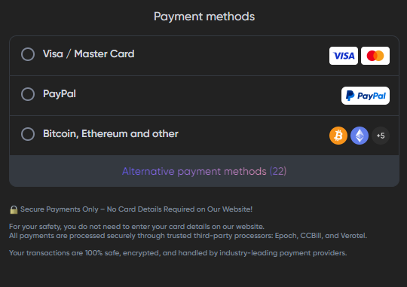407x287 pixels.
Task: Click the Mastercard logo
Action: tap(375, 56)
